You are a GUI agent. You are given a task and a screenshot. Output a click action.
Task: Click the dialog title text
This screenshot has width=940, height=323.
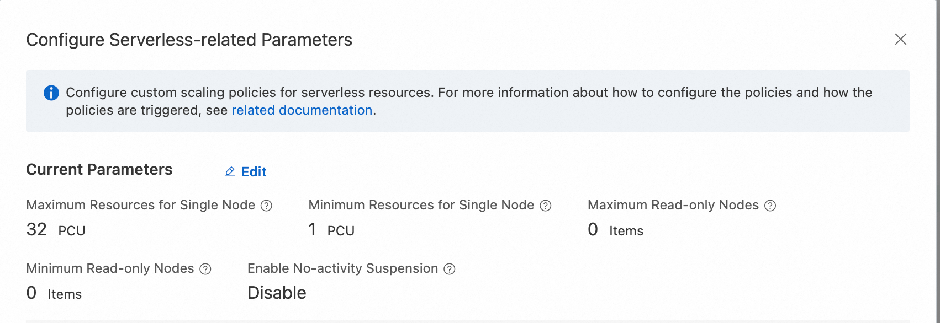189,40
